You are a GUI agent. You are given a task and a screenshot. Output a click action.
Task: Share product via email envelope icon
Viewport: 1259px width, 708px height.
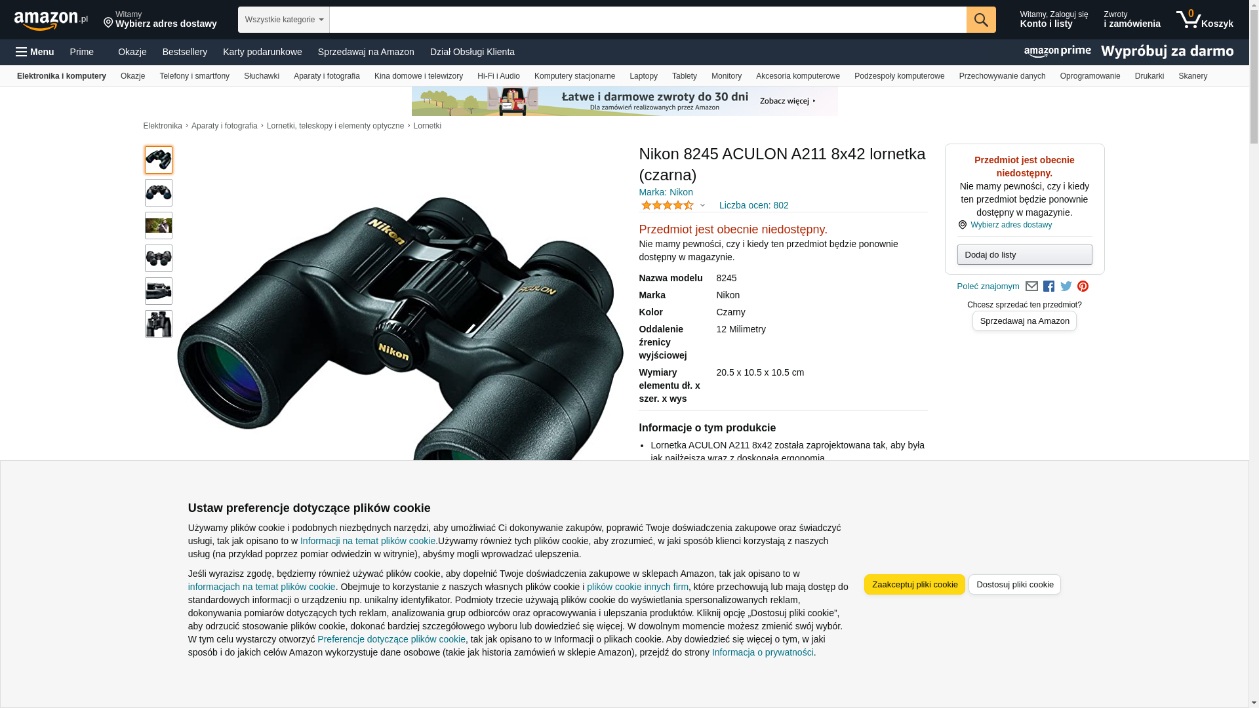click(1031, 286)
